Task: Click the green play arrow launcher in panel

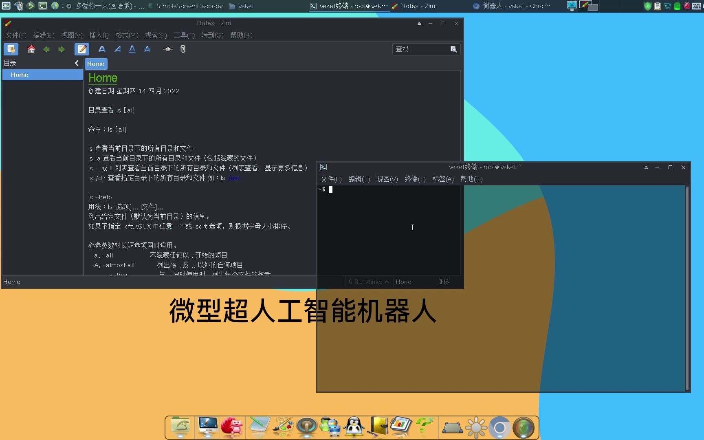Action: (x=31, y=6)
